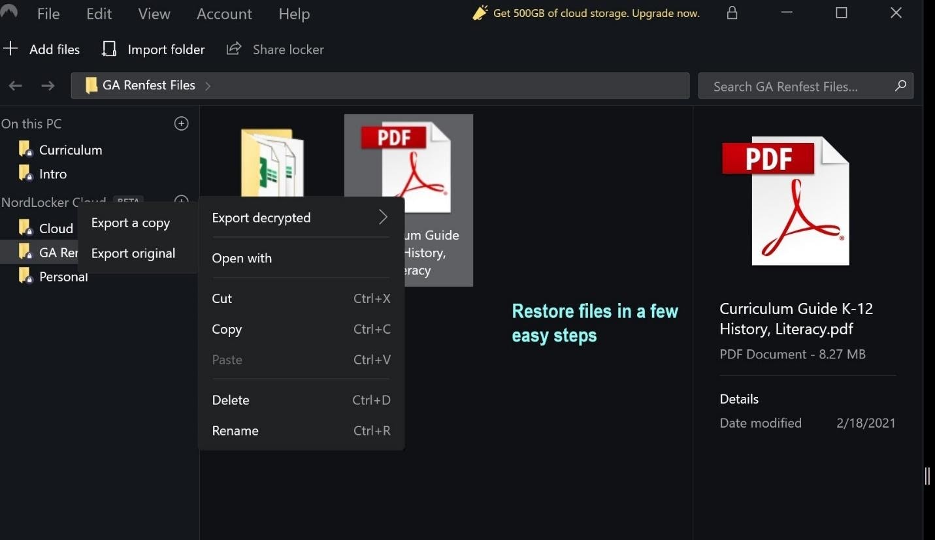The width and height of the screenshot is (935, 540).
Task: Click Share locker button
Action: pos(275,49)
